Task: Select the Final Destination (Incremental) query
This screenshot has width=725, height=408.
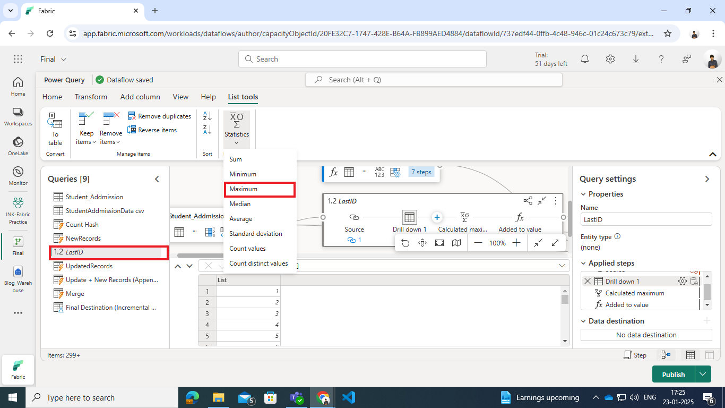Action: [x=105, y=308]
